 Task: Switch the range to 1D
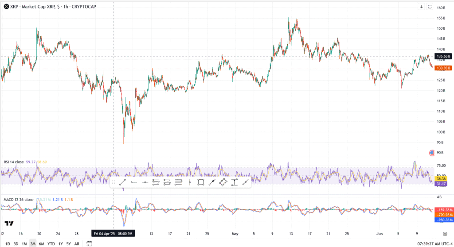click(x=7, y=243)
